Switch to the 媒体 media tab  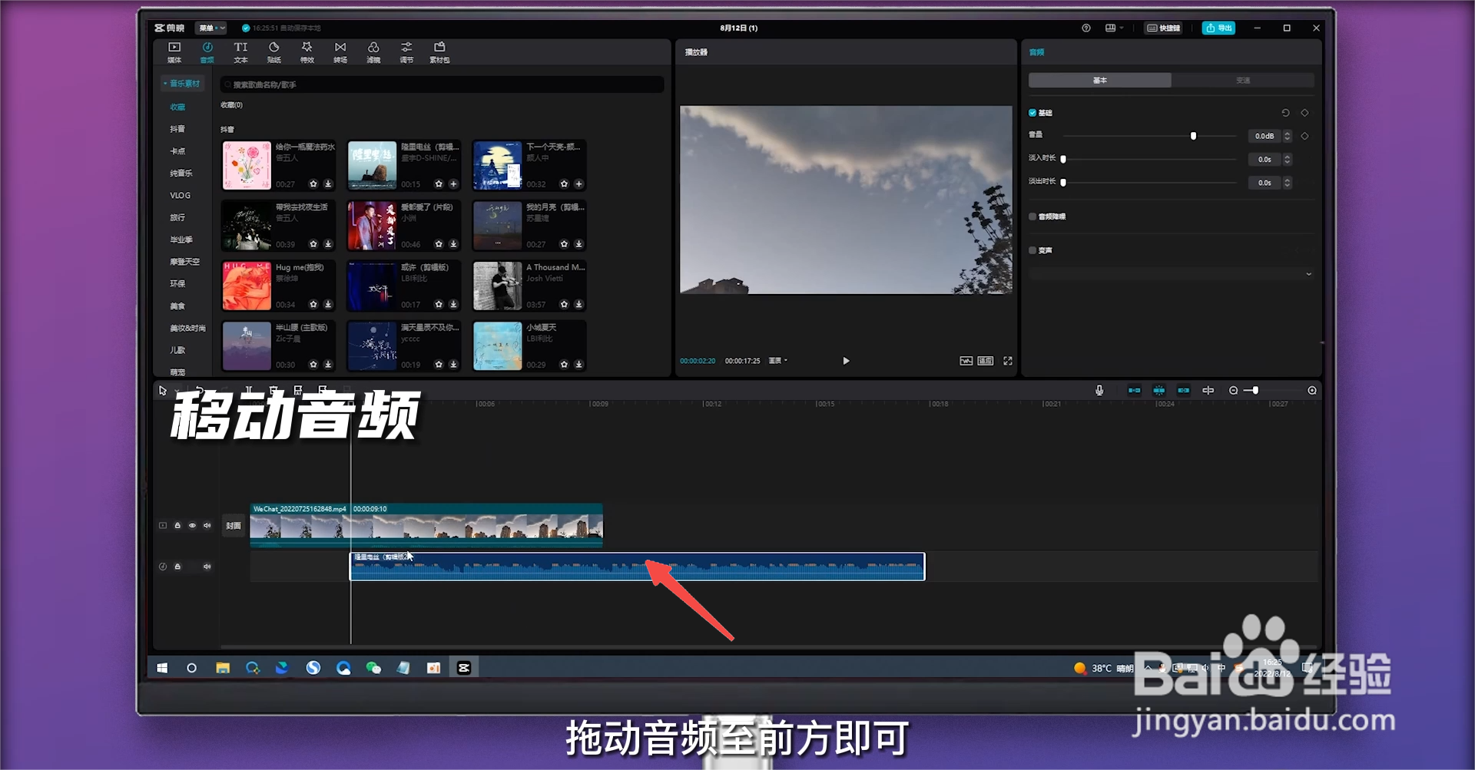173,51
